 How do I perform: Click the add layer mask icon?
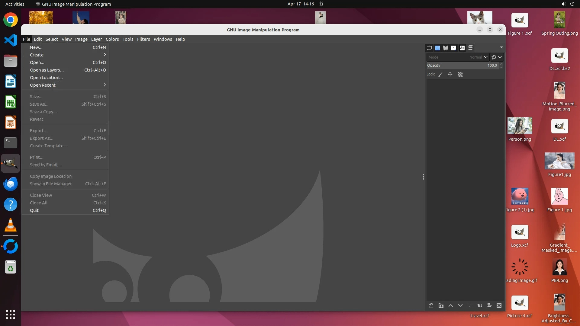pos(489,305)
